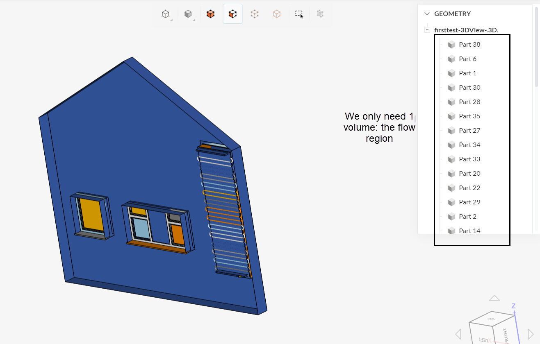The height and width of the screenshot is (344, 540).
Task: Click the left rotation arrow near navigation cube
Action: click(458, 333)
